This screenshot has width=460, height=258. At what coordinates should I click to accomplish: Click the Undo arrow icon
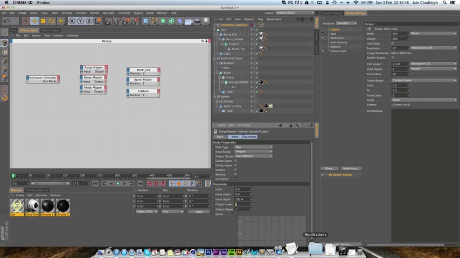[x=6, y=21]
